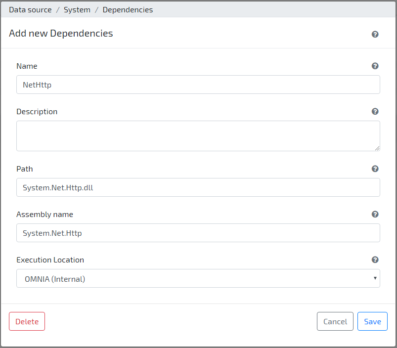Grab the Description textarea resize handle
Viewport: 397px width, 348px height.
coord(377,148)
